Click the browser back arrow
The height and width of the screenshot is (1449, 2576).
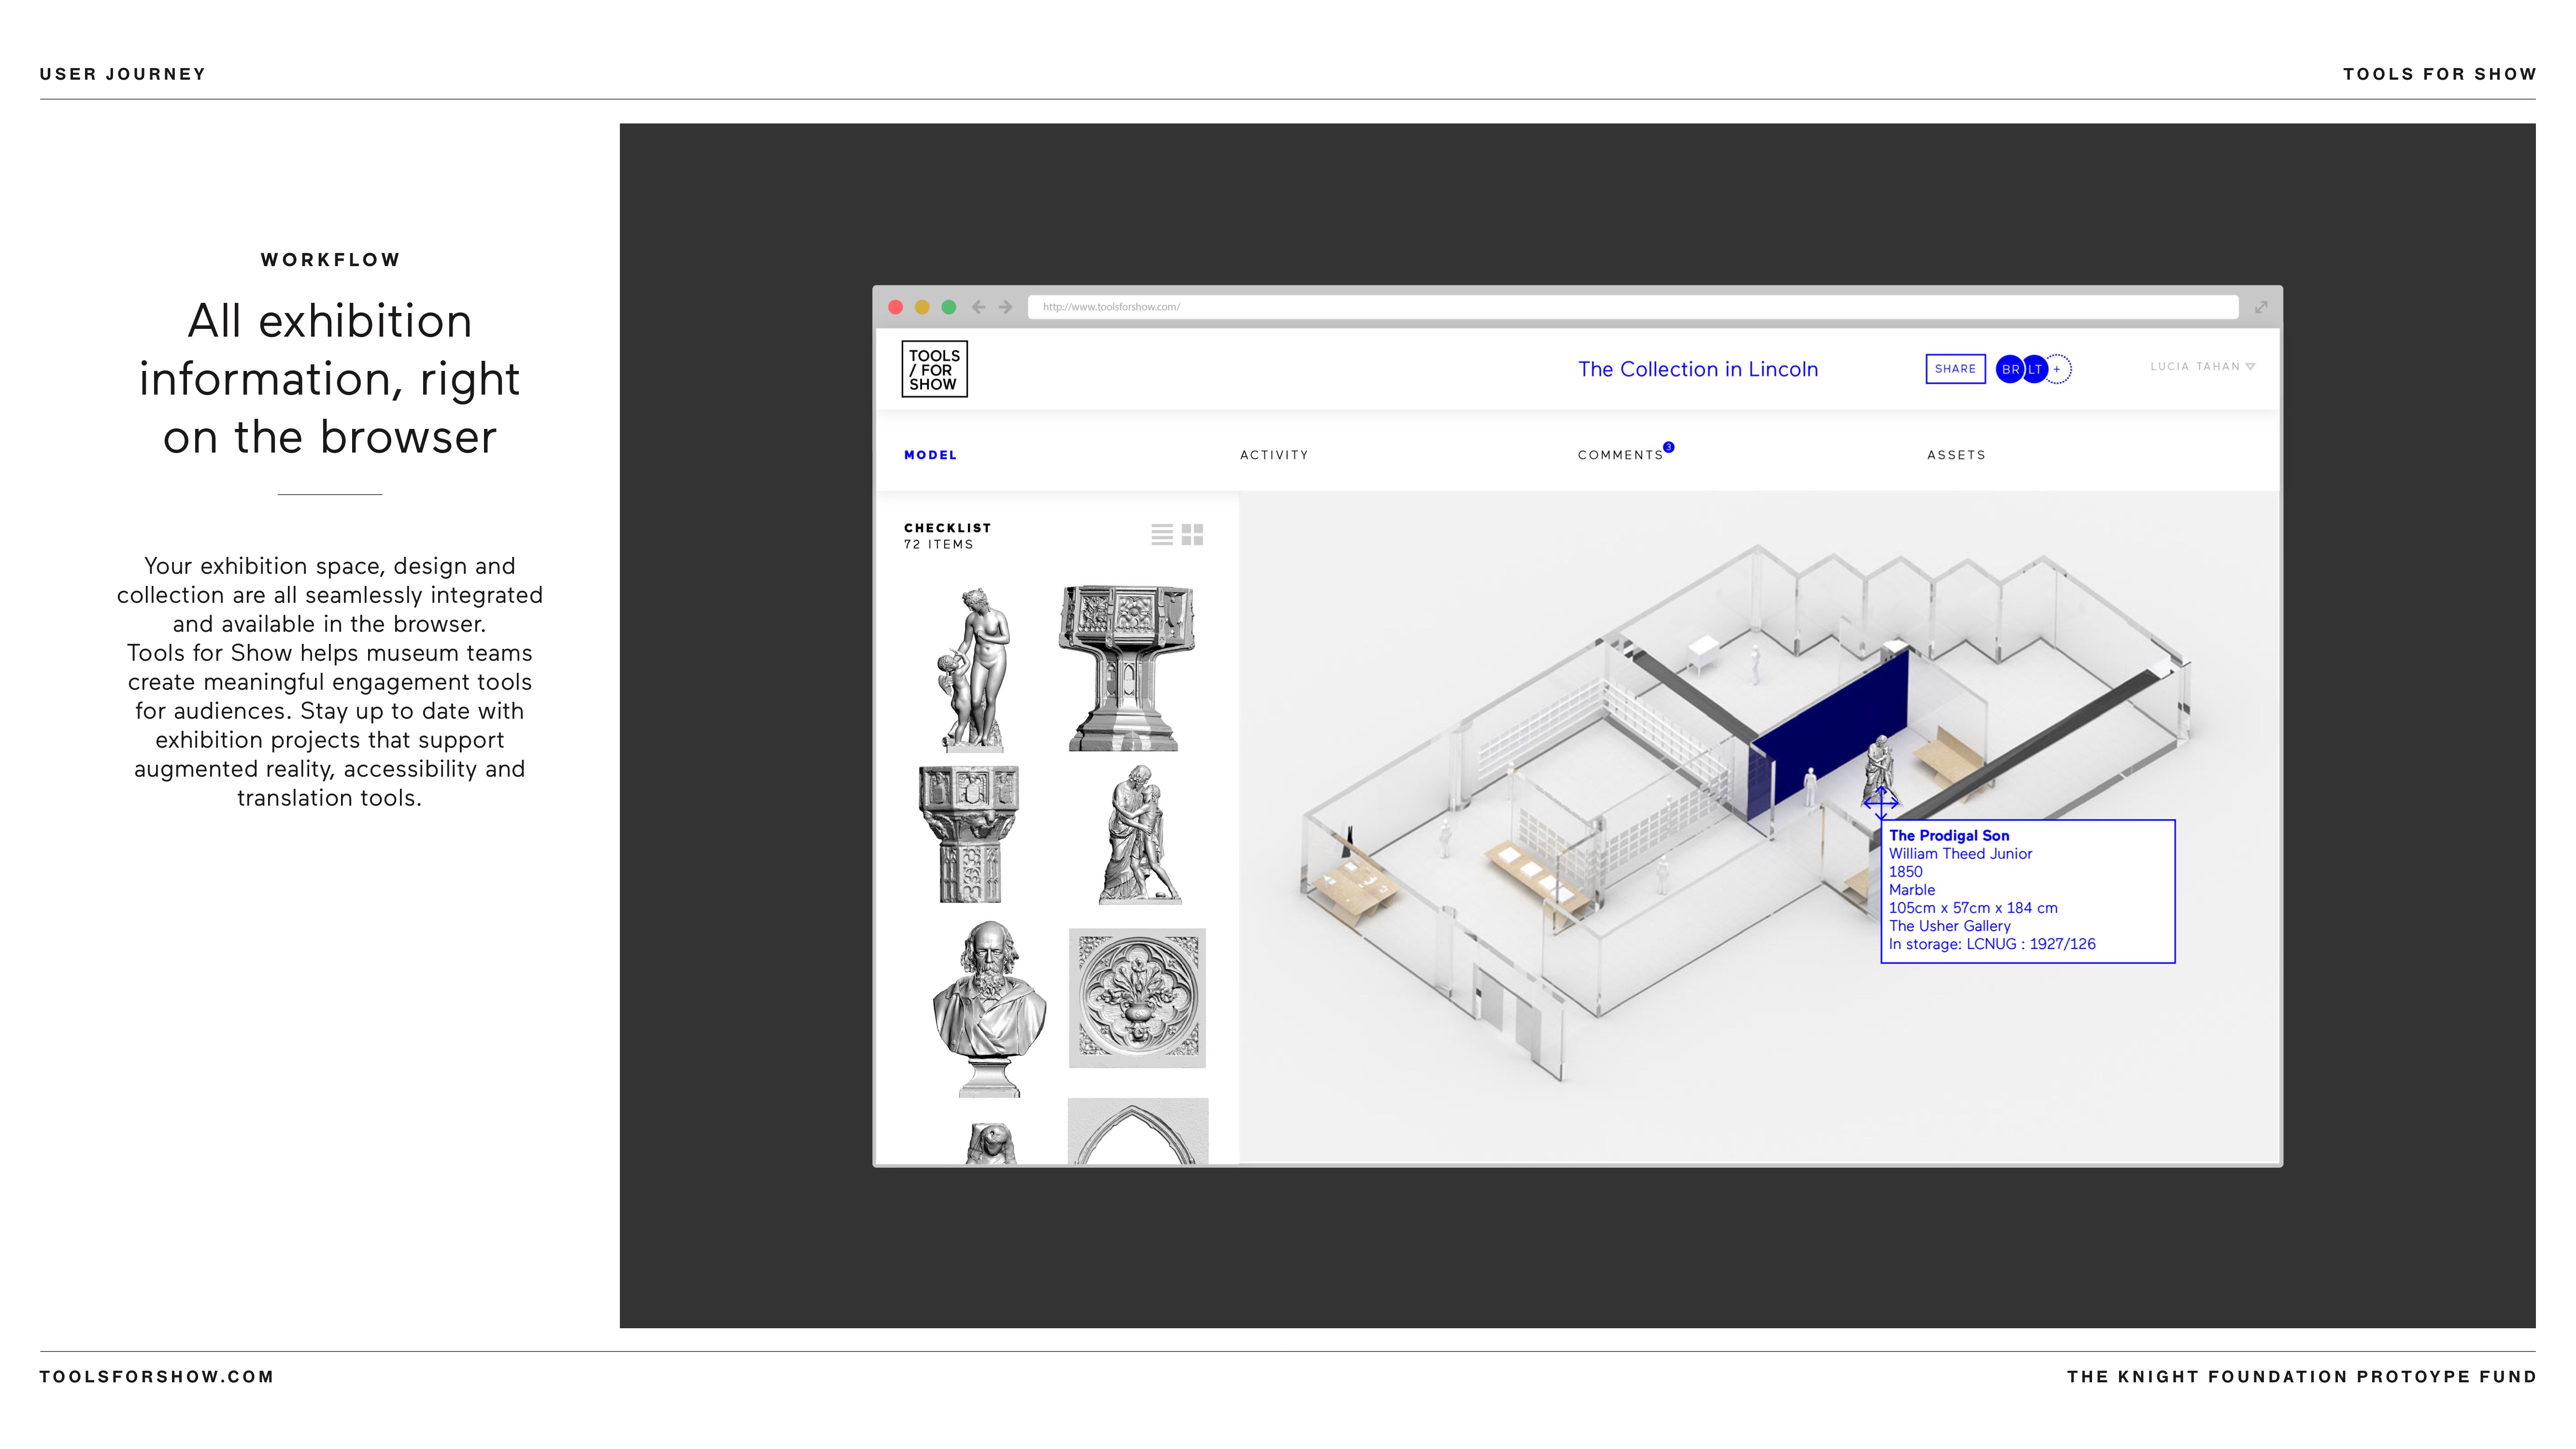[x=978, y=307]
